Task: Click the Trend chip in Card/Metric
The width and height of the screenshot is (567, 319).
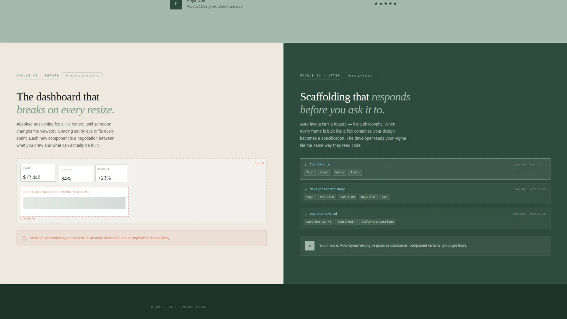Action: click(x=355, y=172)
